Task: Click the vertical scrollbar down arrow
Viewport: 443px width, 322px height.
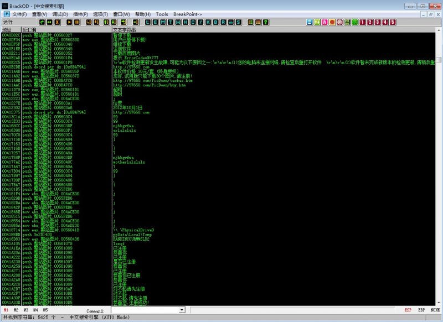Action: click(439, 303)
